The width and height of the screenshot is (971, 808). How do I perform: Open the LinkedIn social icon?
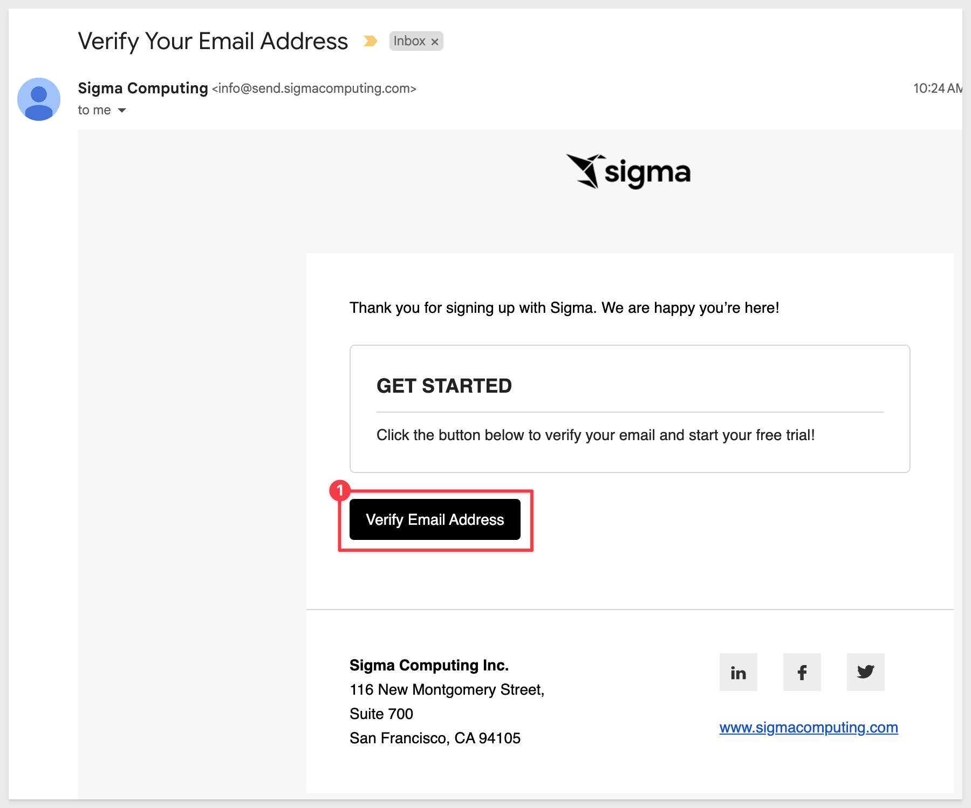pos(738,672)
